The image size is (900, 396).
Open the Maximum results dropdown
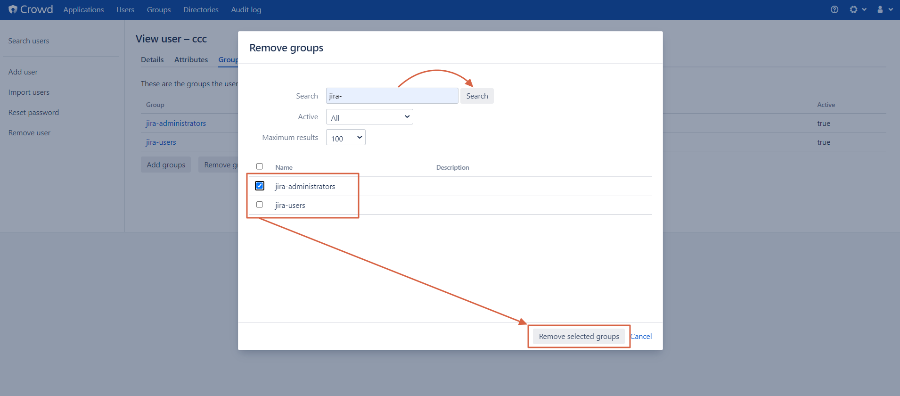click(345, 138)
